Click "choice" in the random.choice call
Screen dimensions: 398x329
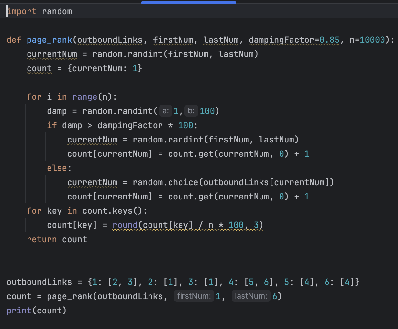[x=183, y=182]
